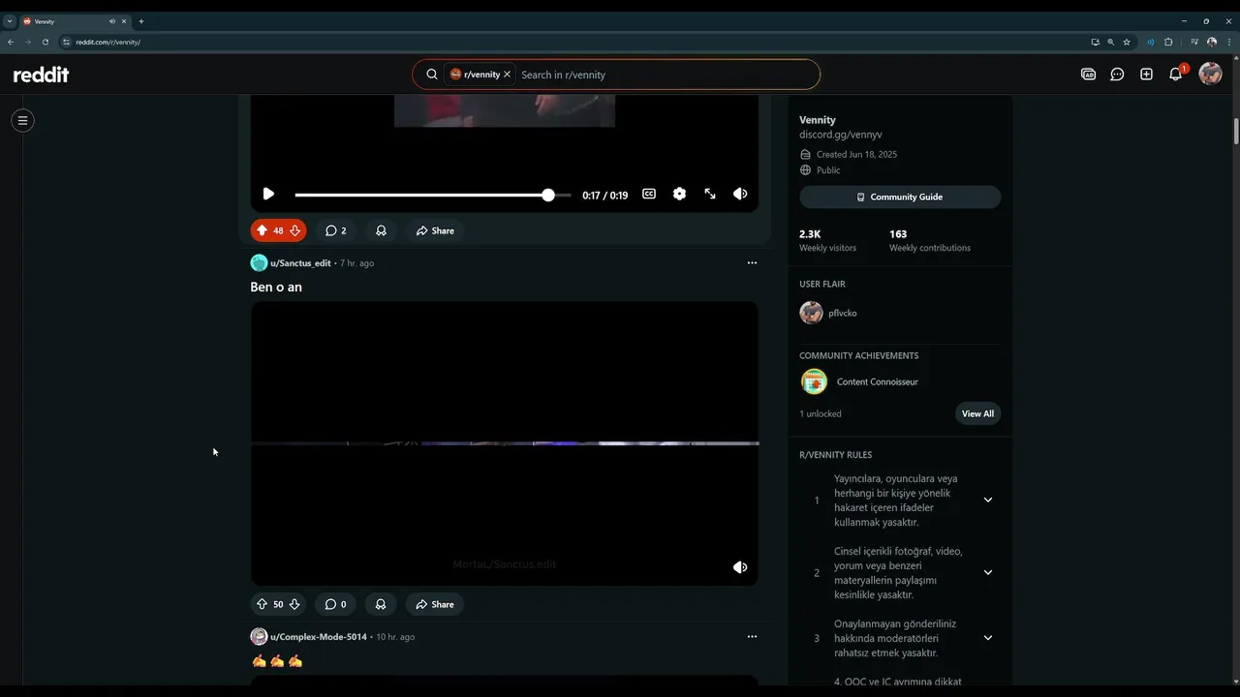Click the magnifier search icon

click(432, 75)
